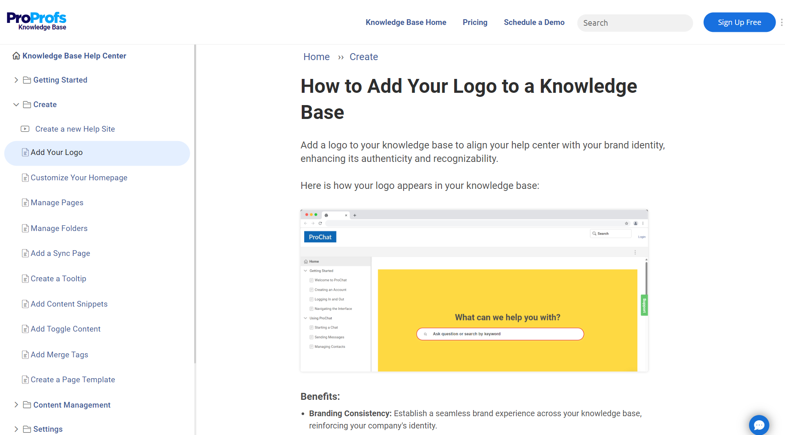Click the page icon beside Manage Pages

25,203
